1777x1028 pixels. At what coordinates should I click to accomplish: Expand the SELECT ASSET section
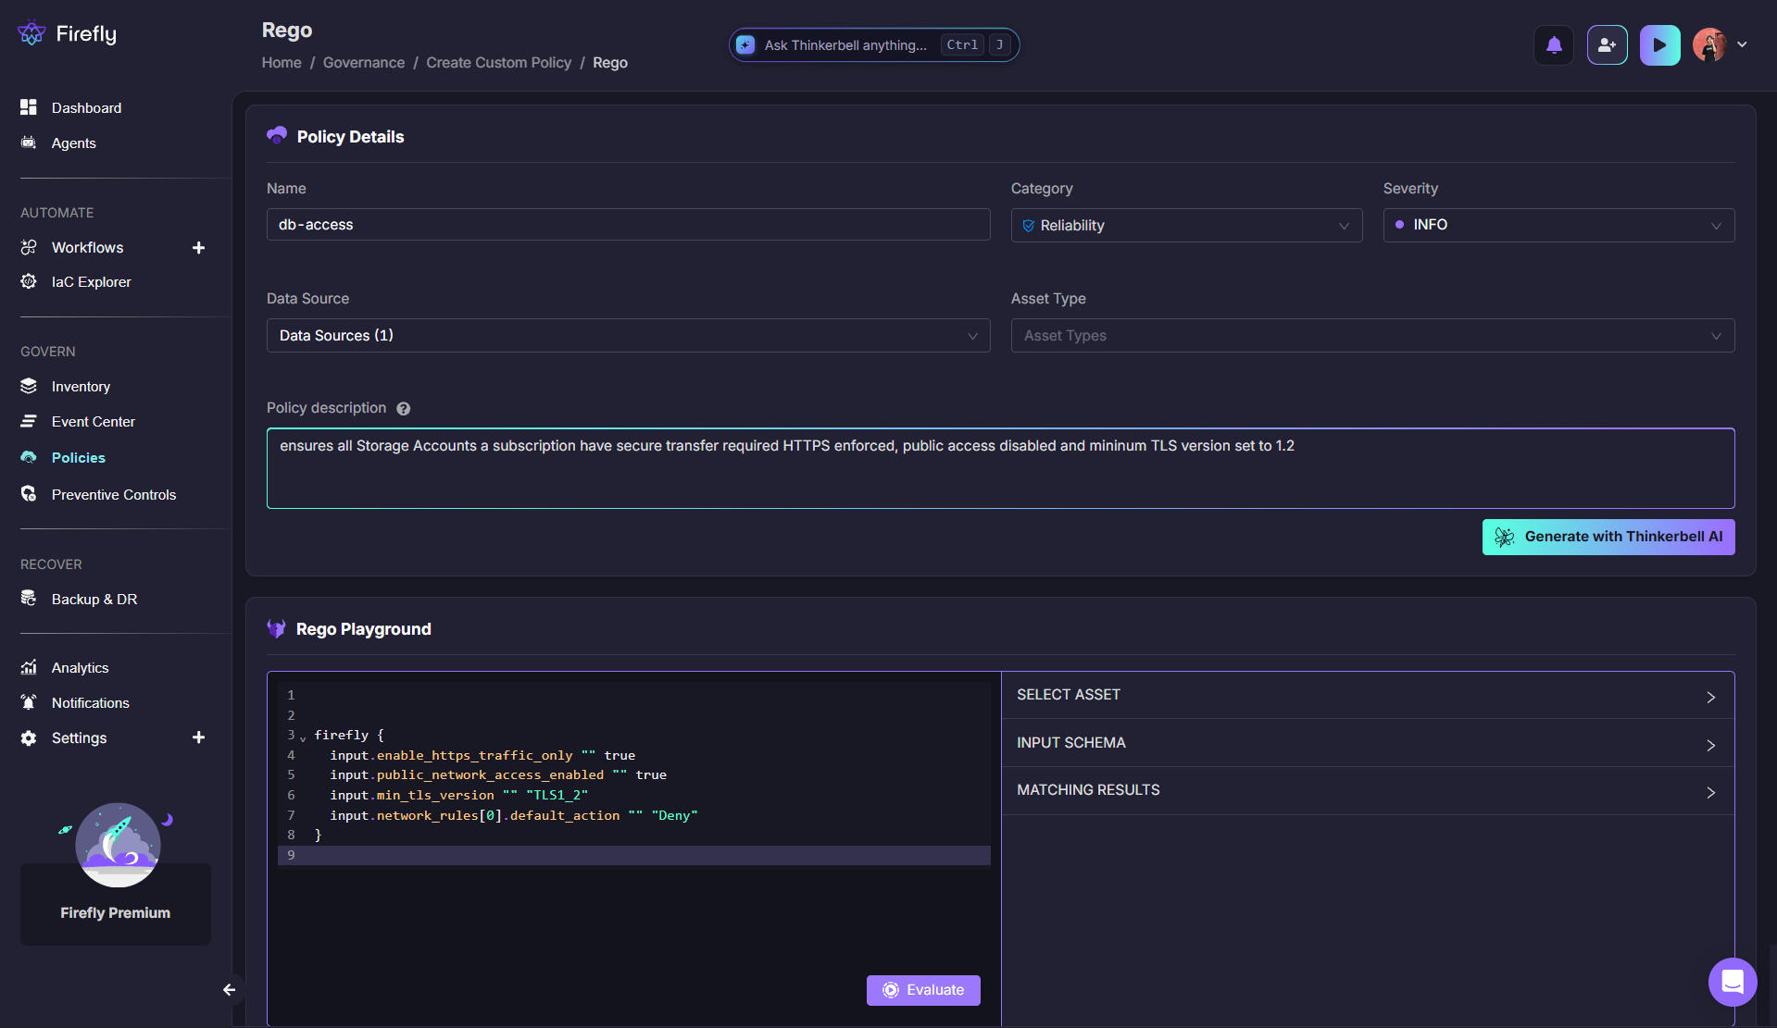1368,695
